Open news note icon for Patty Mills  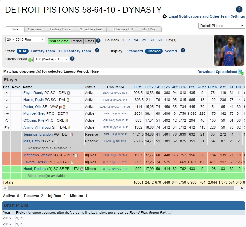(56, 141)
